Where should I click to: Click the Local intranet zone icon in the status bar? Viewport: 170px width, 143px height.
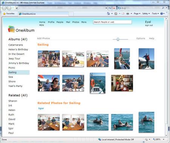click(100, 139)
